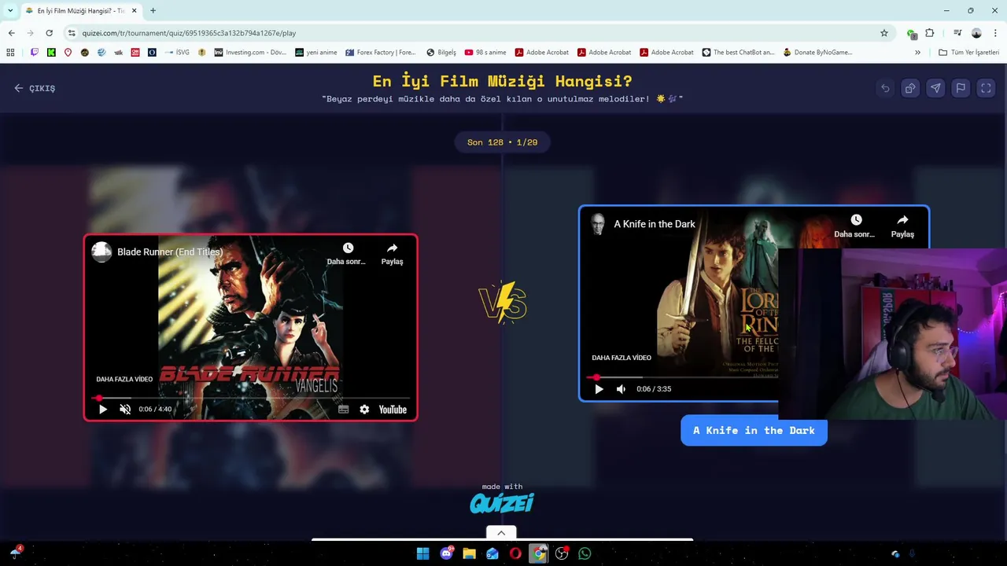The height and width of the screenshot is (566, 1007).
Task: Close the En İyi Film Müziği tab
Action: pos(134,11)
